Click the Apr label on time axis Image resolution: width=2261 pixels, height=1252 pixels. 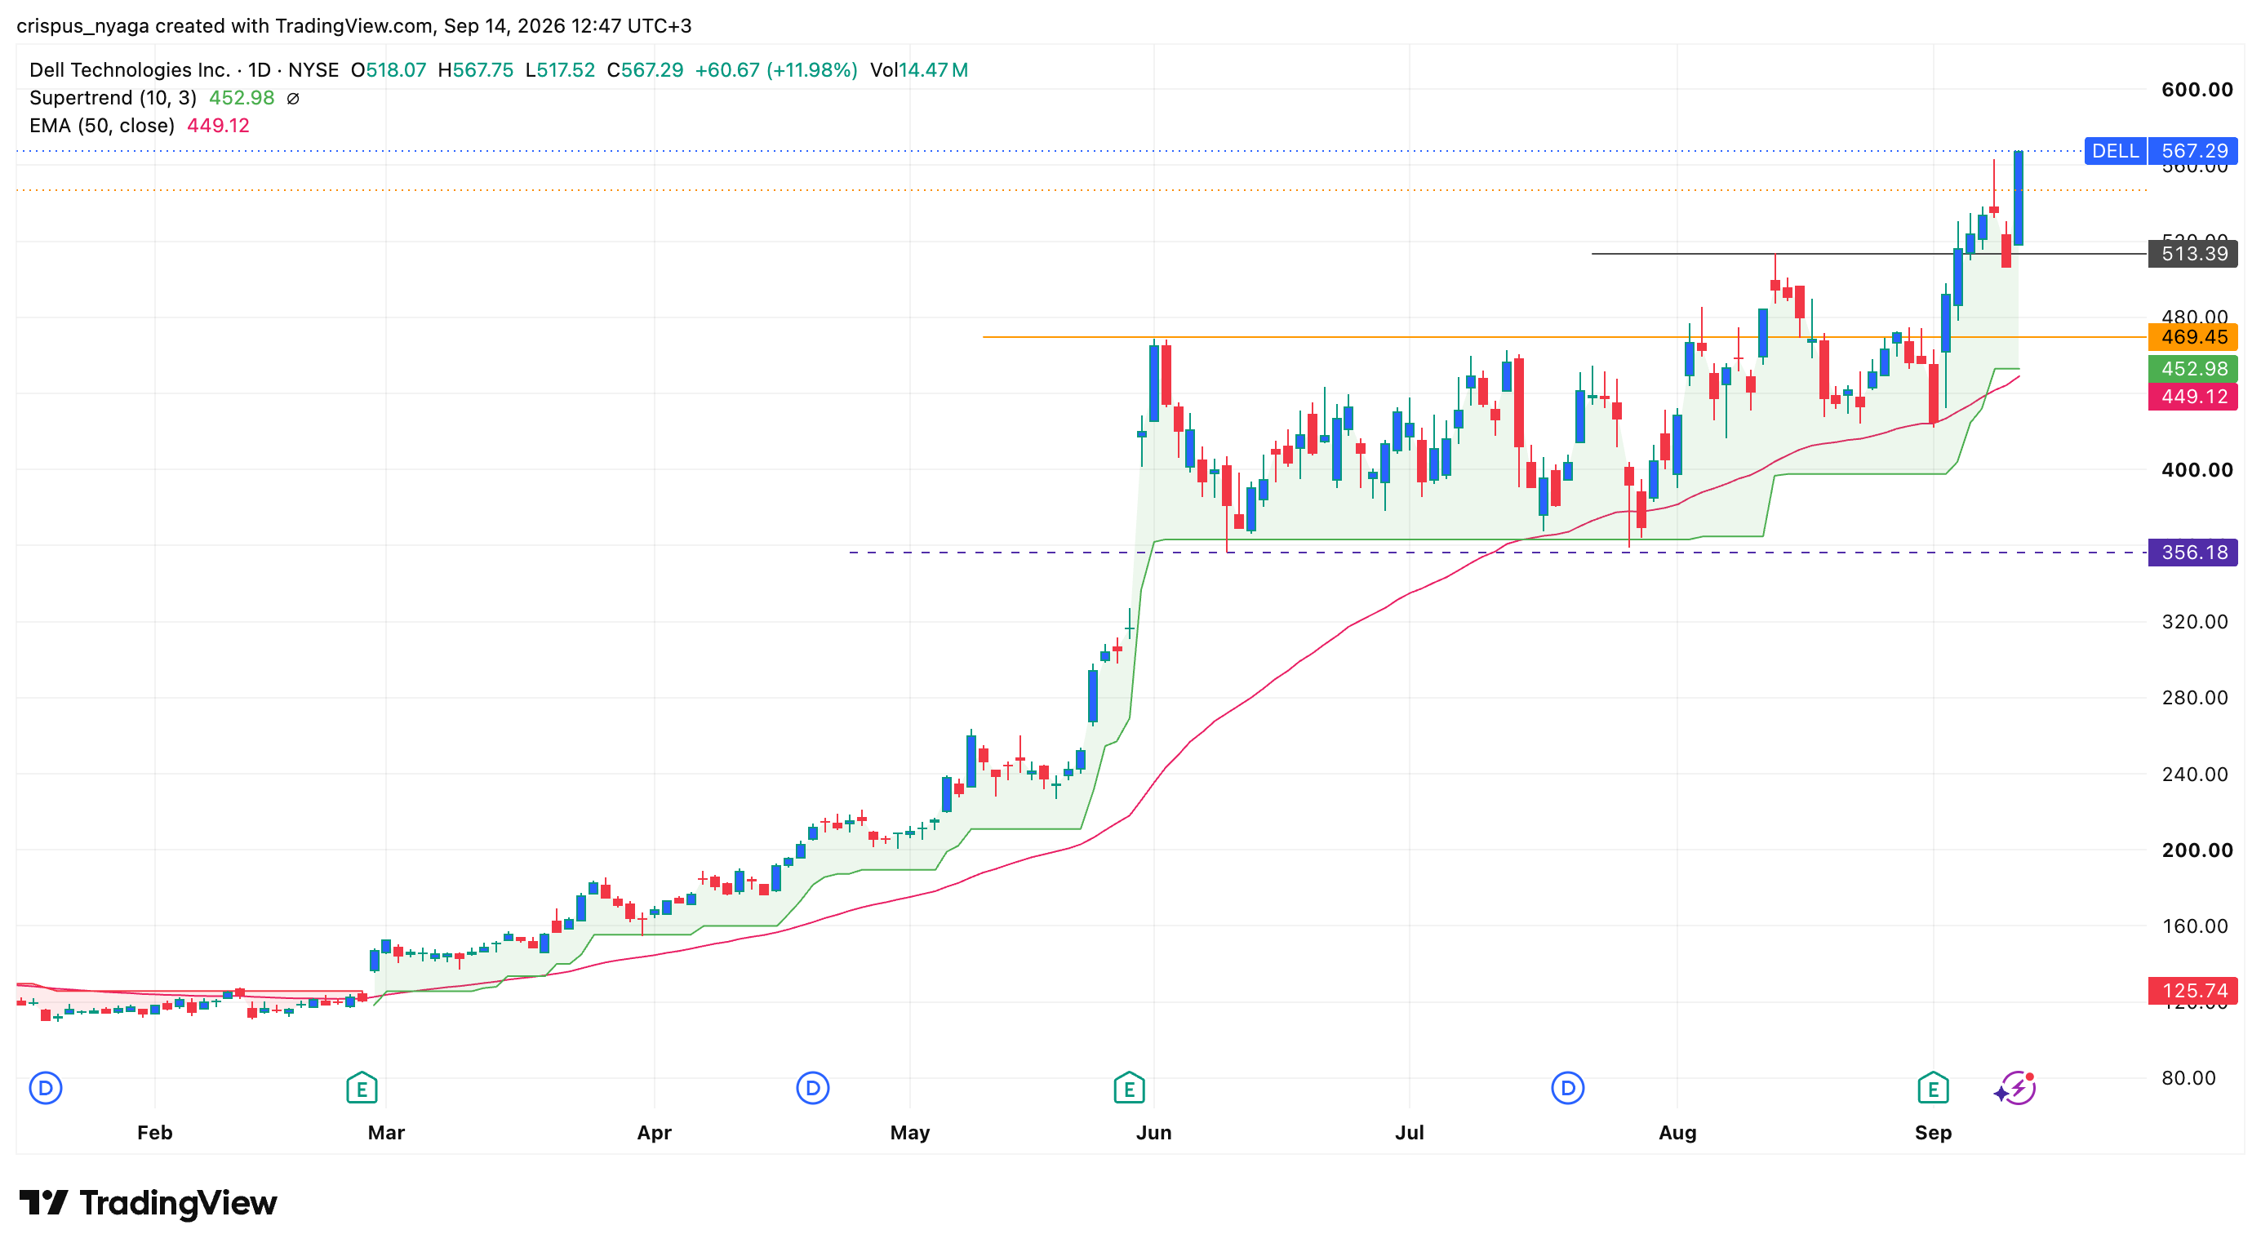coord(654,1133)
